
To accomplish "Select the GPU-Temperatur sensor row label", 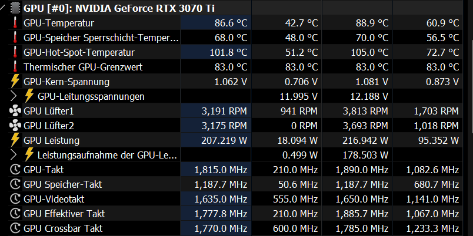I will pyautogui.click(x=59, y=23).
